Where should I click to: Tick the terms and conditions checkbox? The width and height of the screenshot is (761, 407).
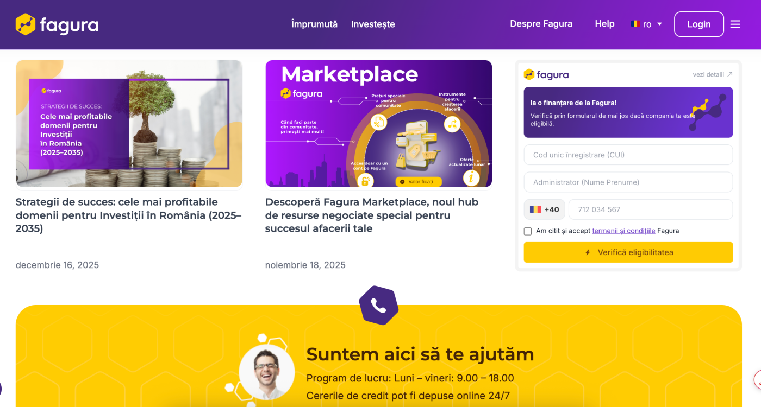(x=528, y=231)
